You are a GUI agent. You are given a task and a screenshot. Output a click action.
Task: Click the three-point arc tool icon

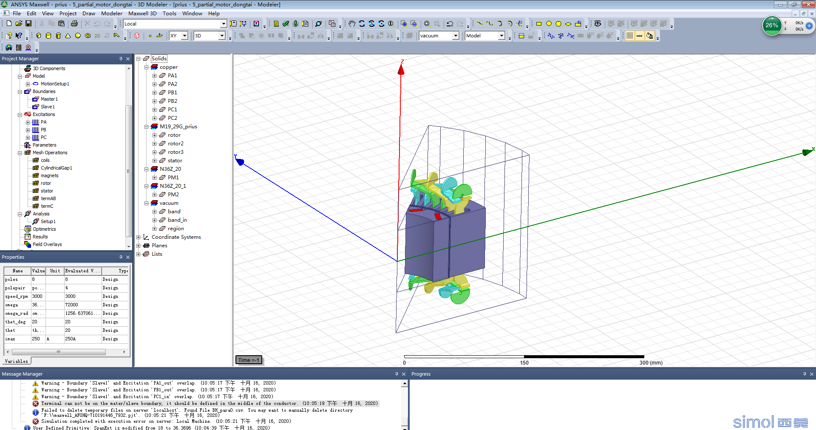499,24
